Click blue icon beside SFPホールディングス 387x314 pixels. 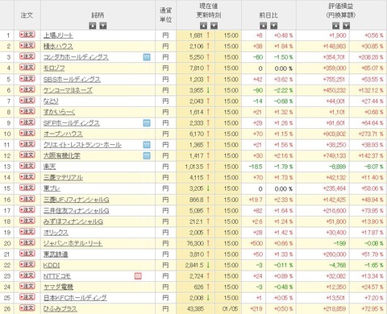[x=147, y=123]
